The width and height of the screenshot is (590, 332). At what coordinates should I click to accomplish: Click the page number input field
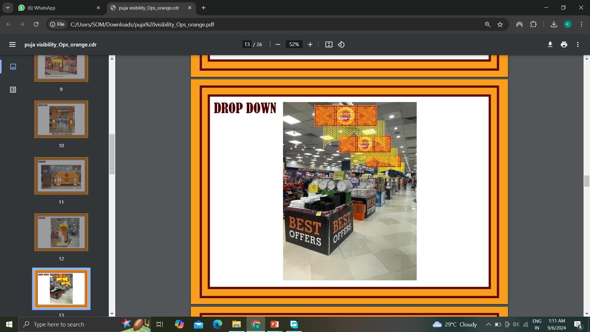(x=247, y=45)
